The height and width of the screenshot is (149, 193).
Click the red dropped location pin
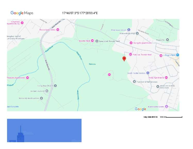click(x=124, y=59)
